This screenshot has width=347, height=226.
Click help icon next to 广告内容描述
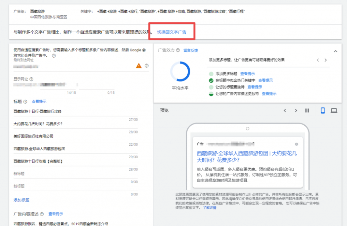[42, 214]
